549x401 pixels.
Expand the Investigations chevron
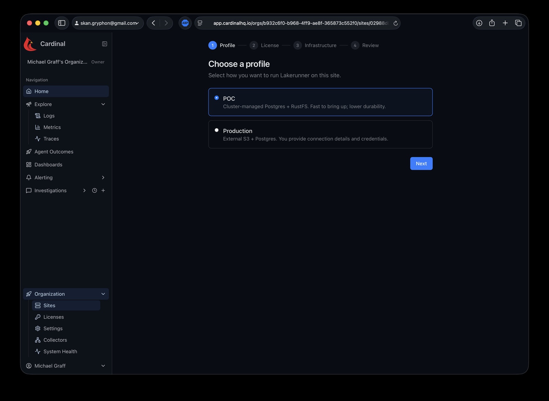pos(84,190)
